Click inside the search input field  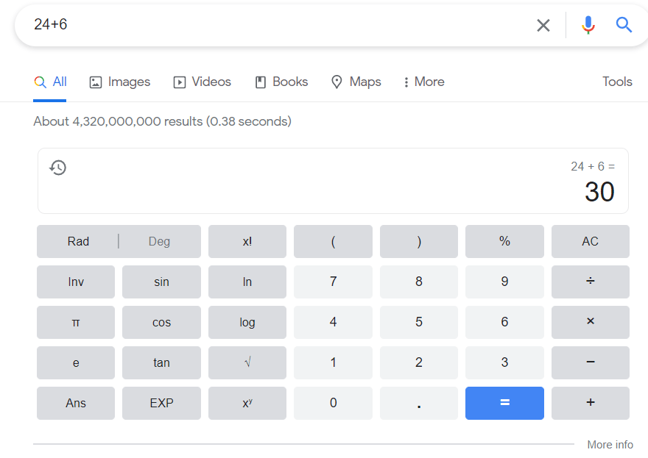[x=221, y=24]
